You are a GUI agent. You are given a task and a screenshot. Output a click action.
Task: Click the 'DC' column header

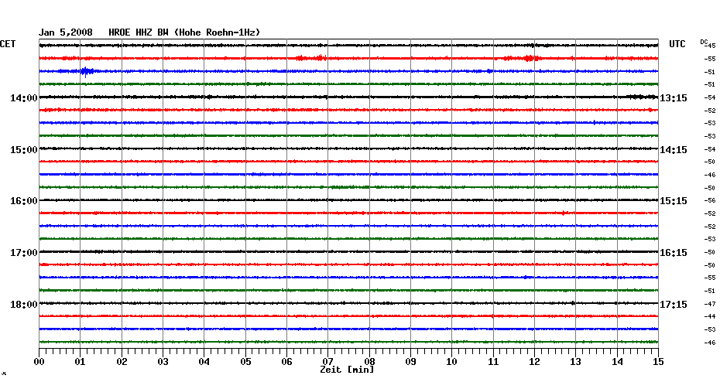(x=704, y=43)
